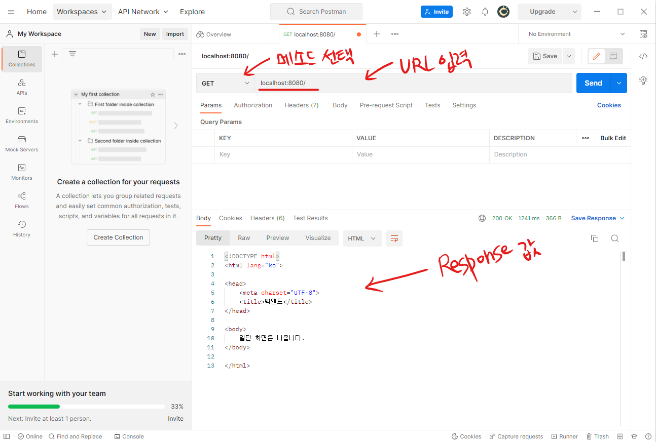The width and height of the screenshot is (656, 442).
Task: Select the Pretty response view
Action: [213, 238]
